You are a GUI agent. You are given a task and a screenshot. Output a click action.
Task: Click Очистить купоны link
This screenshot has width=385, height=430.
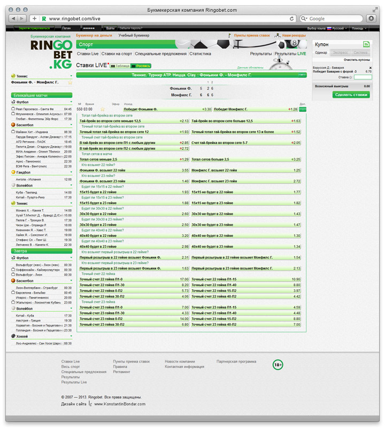click(x=357, y=60)
